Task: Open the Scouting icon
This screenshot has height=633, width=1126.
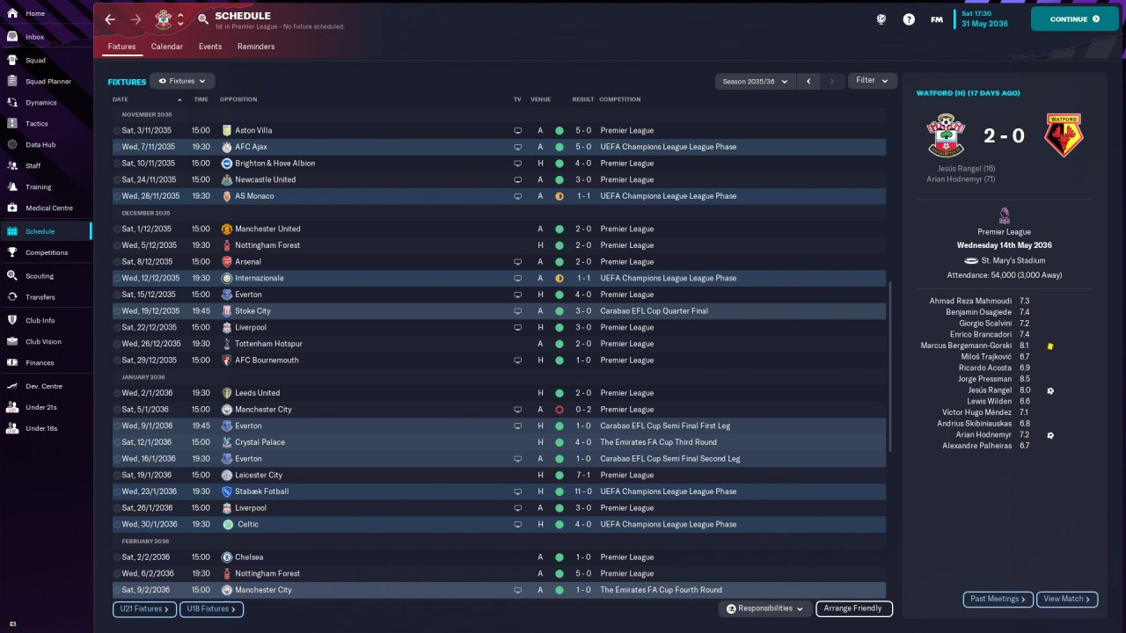Action: (12, 276)
